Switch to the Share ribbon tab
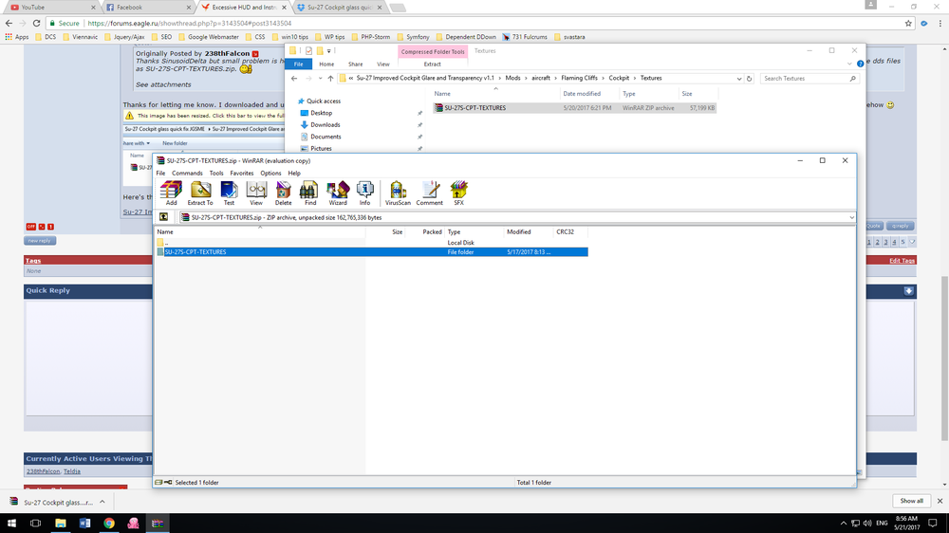 tap(355, 64)
